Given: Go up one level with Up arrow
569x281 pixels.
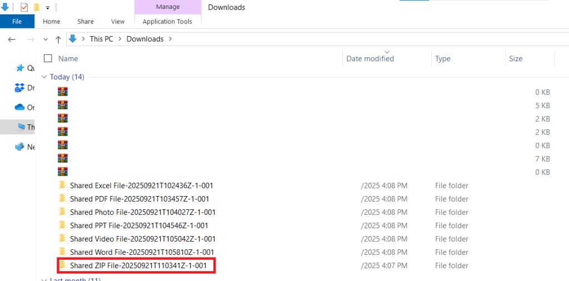Looking at the screenshot, I should coord(58,39).
